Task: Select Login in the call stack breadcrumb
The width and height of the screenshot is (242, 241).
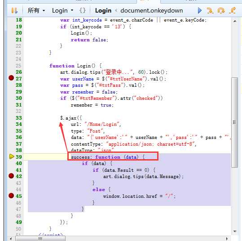Action: click(x=103, y=10)
